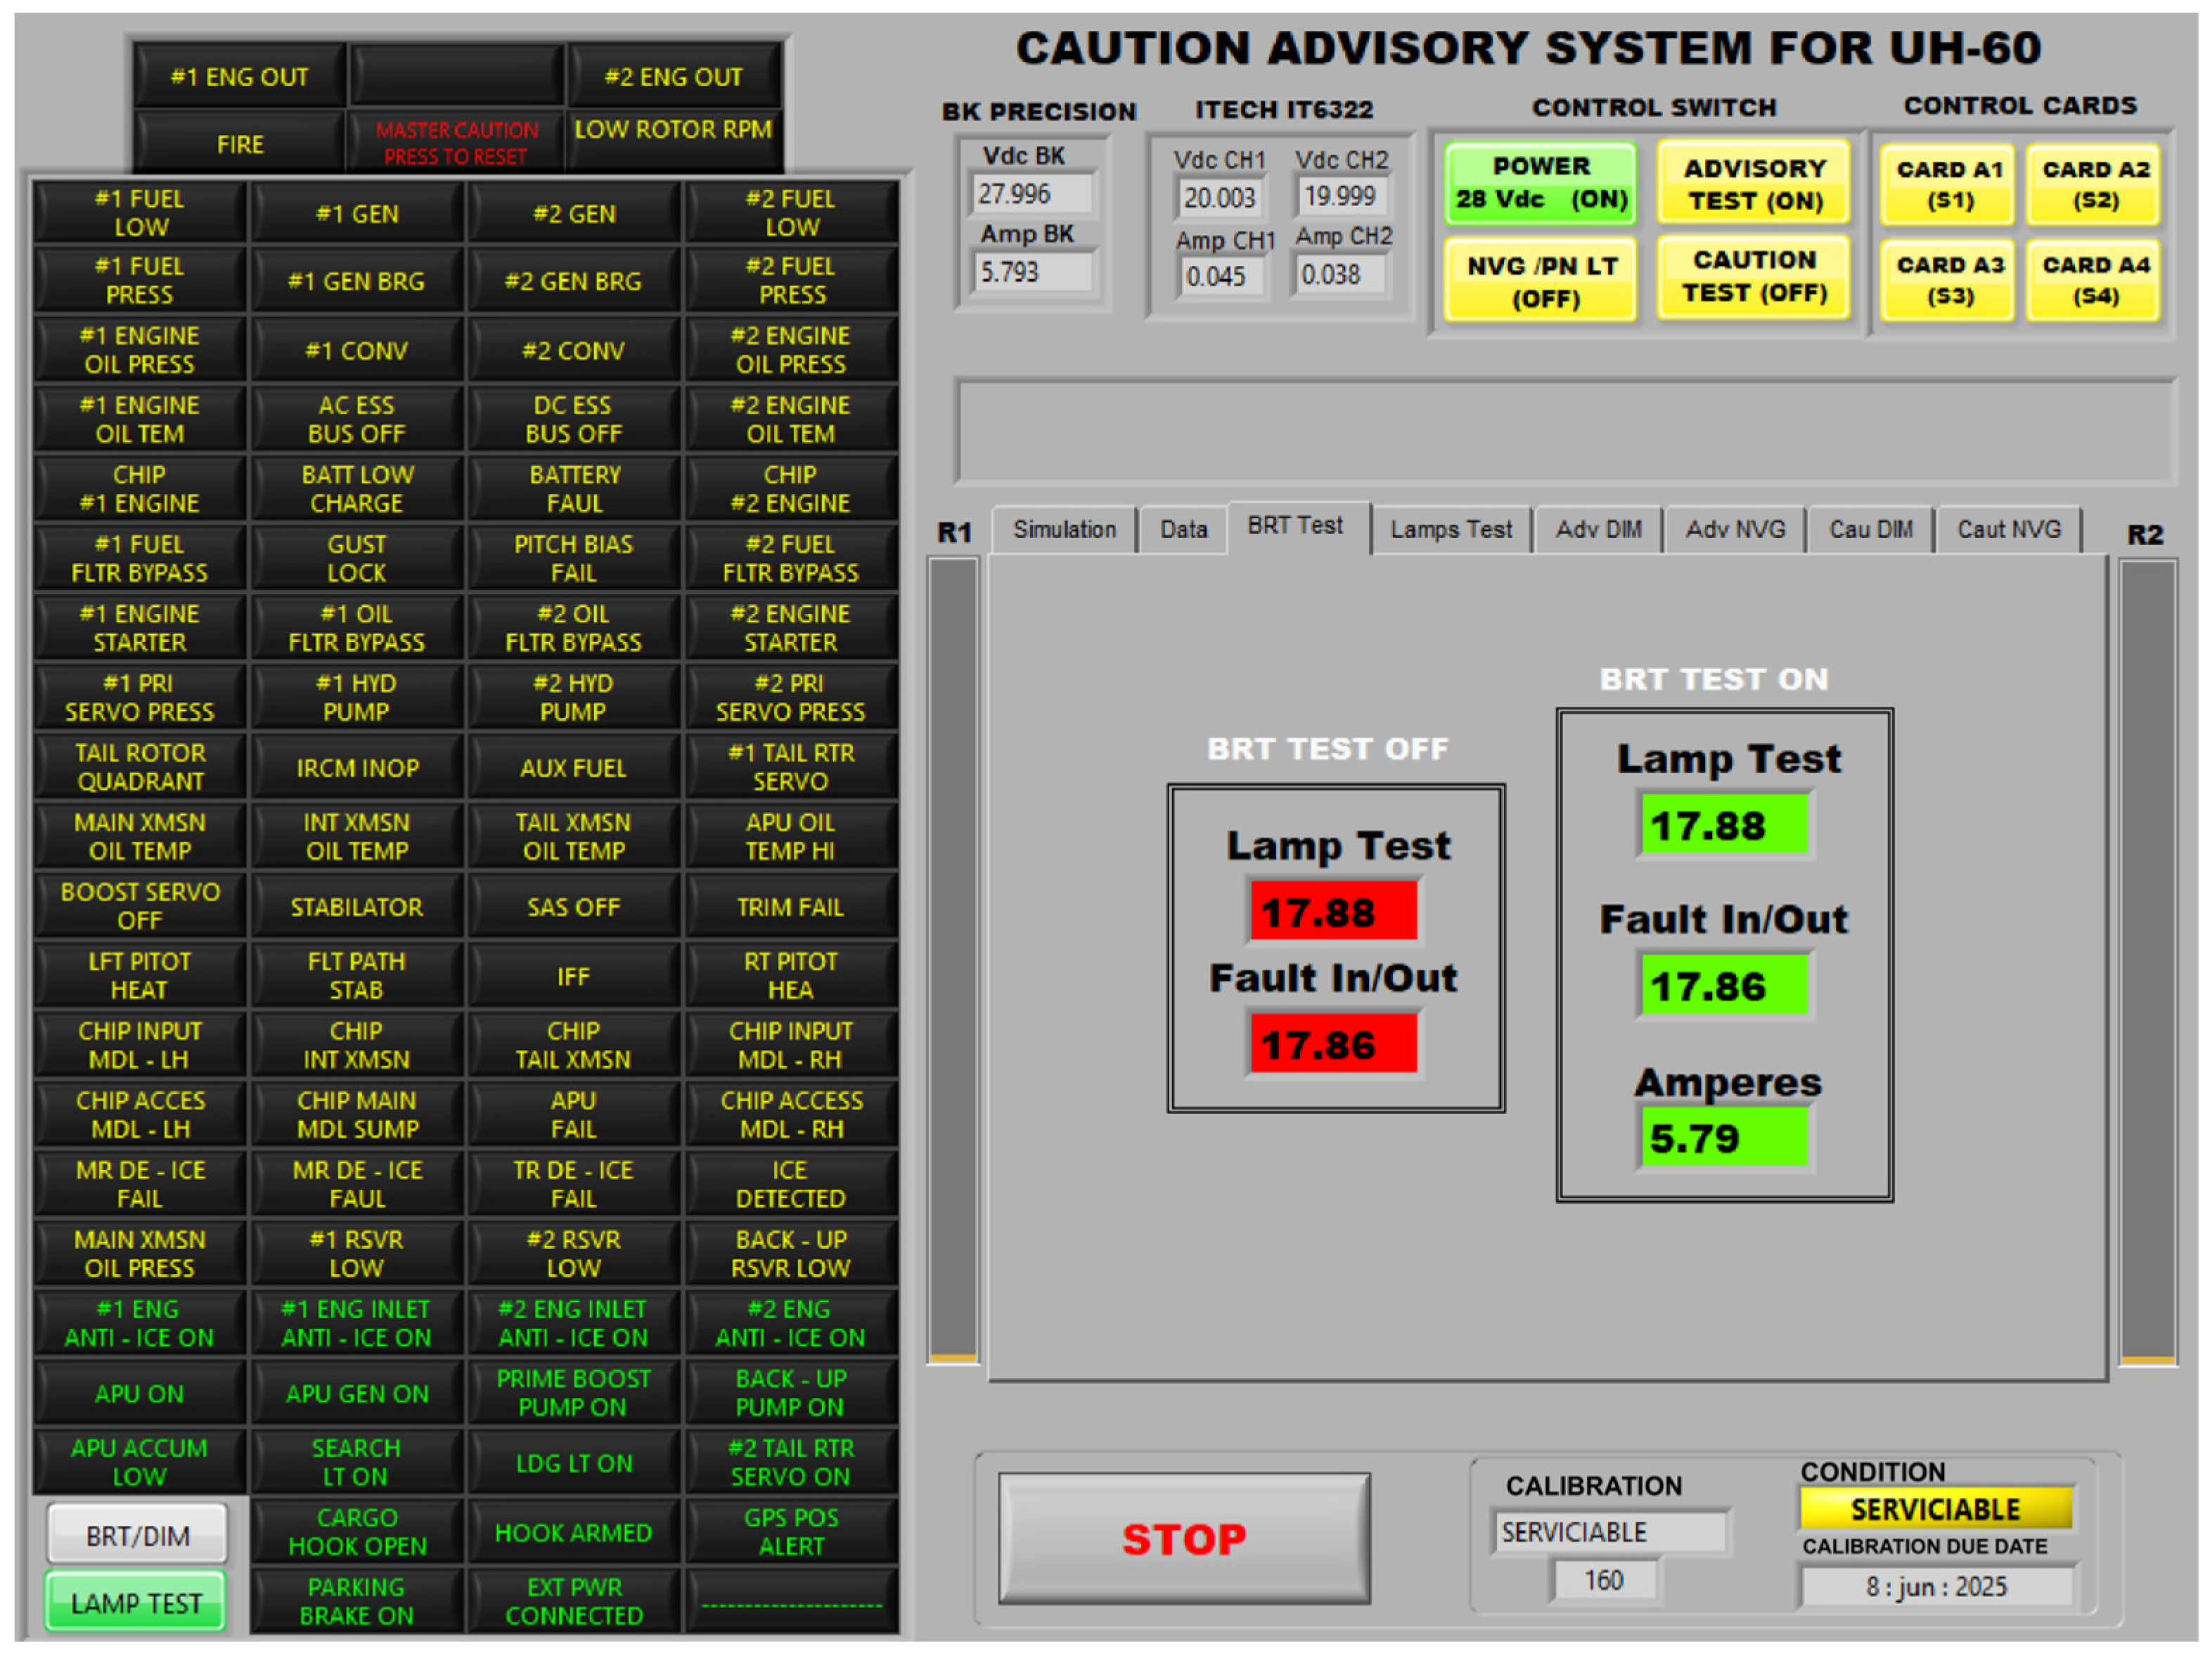
Task: Click the R1 vertical level bar
Action: click(953, 960)
